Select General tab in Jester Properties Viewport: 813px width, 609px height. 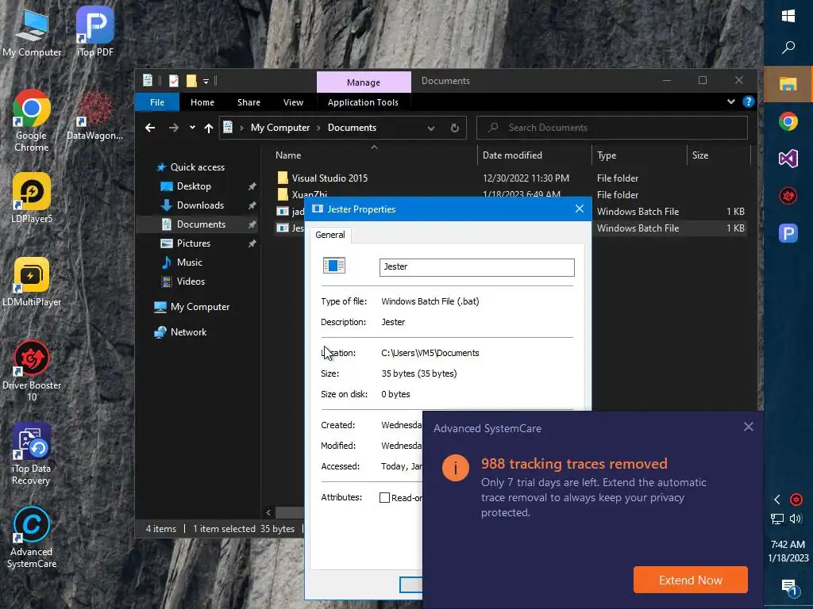330,235
